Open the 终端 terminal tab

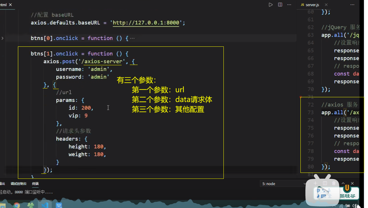tap(35, 184)
